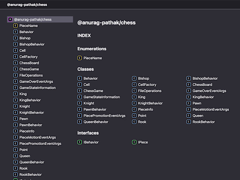Viewport: 240px width, 180px height.
Task: Click the class icon beside Rook in Classes index
Action: [x=134, y=122]
